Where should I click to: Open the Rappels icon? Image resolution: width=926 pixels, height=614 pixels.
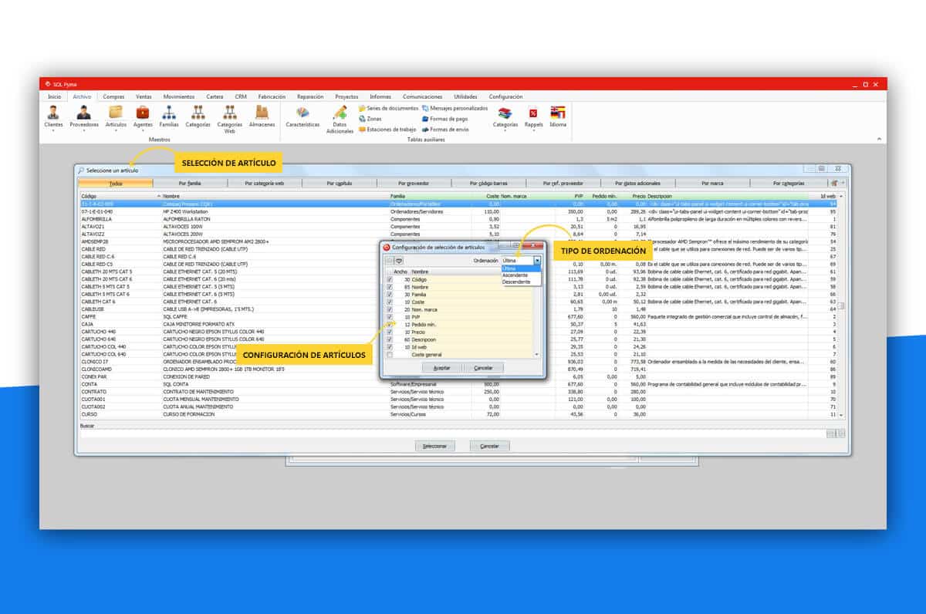(x=532, y=113)
